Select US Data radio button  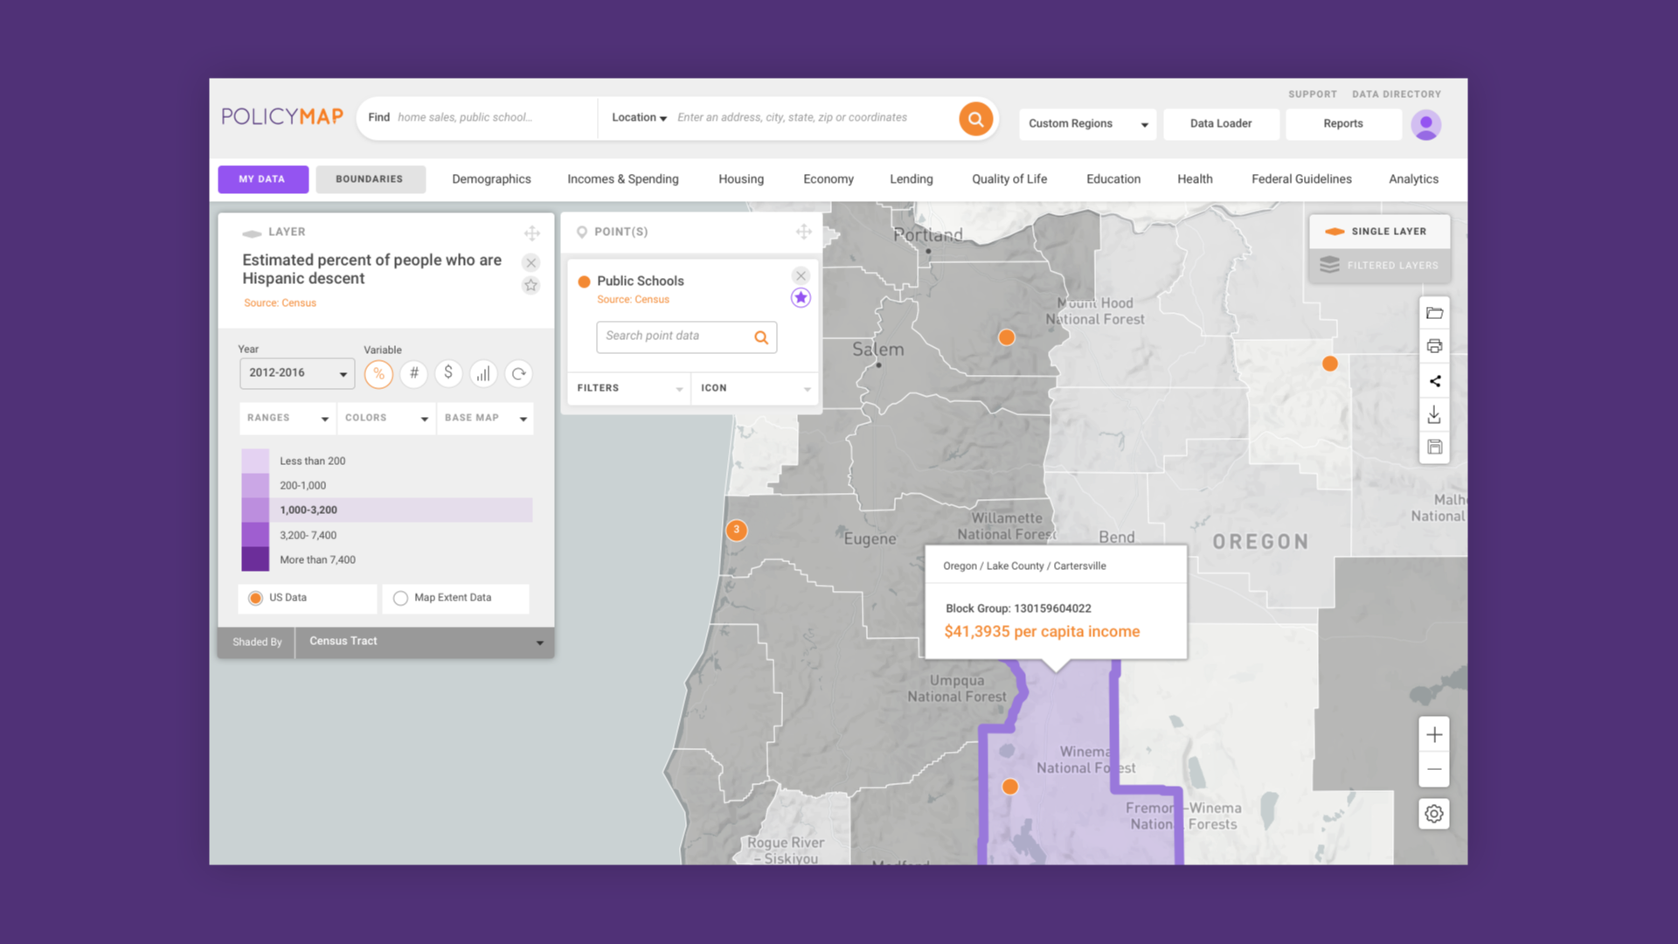click(254, 597)
